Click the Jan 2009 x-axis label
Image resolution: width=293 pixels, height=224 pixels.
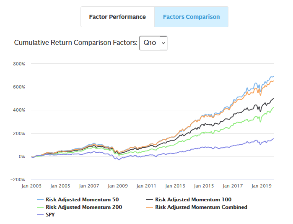(x=117, y=185)
